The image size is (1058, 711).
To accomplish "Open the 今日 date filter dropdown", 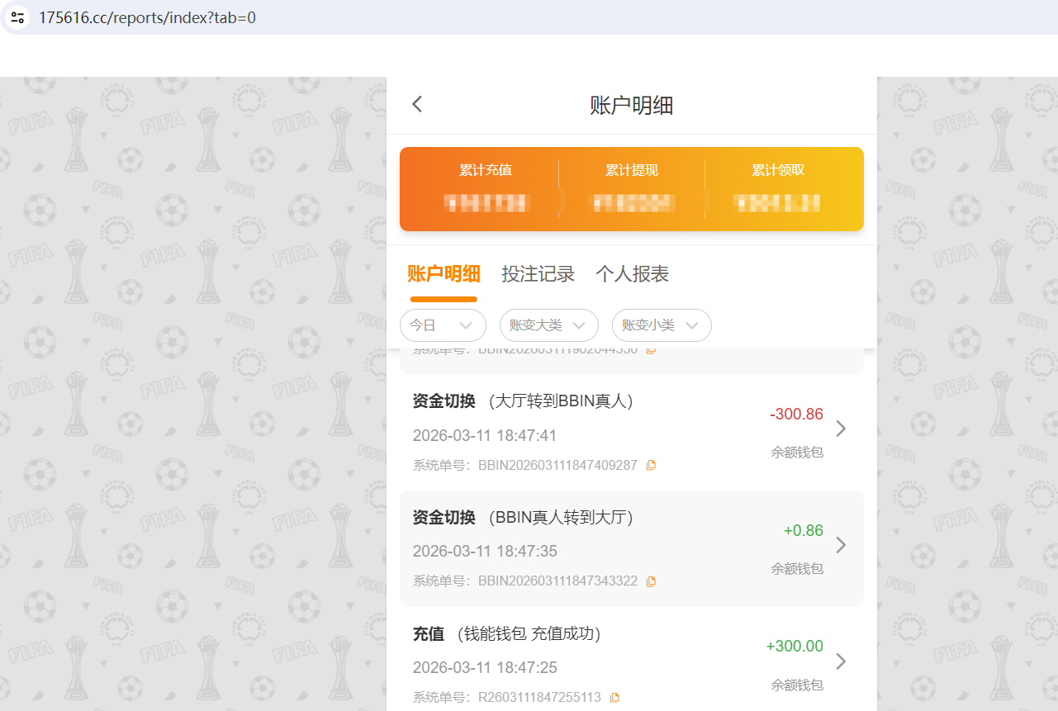I will 443,325.
